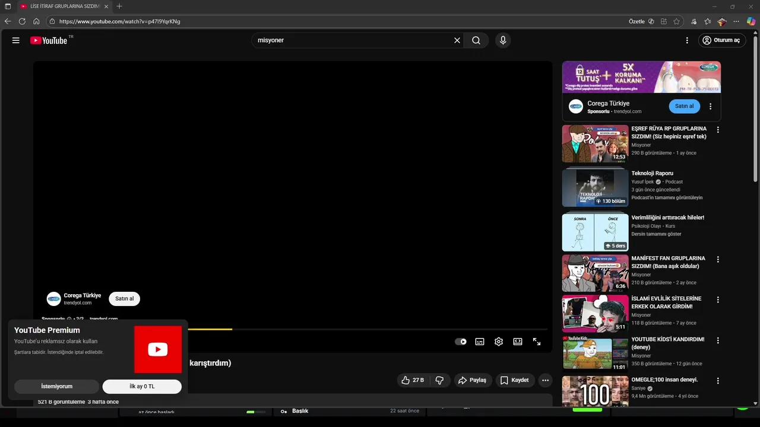
Task: Open EŞREF RÜYA RP video thumbnail
Action: (595, 144)
